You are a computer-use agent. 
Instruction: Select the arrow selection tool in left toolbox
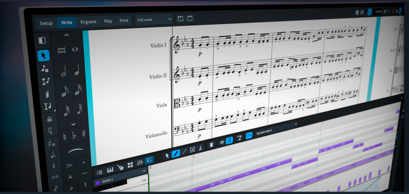click(43, 56)
